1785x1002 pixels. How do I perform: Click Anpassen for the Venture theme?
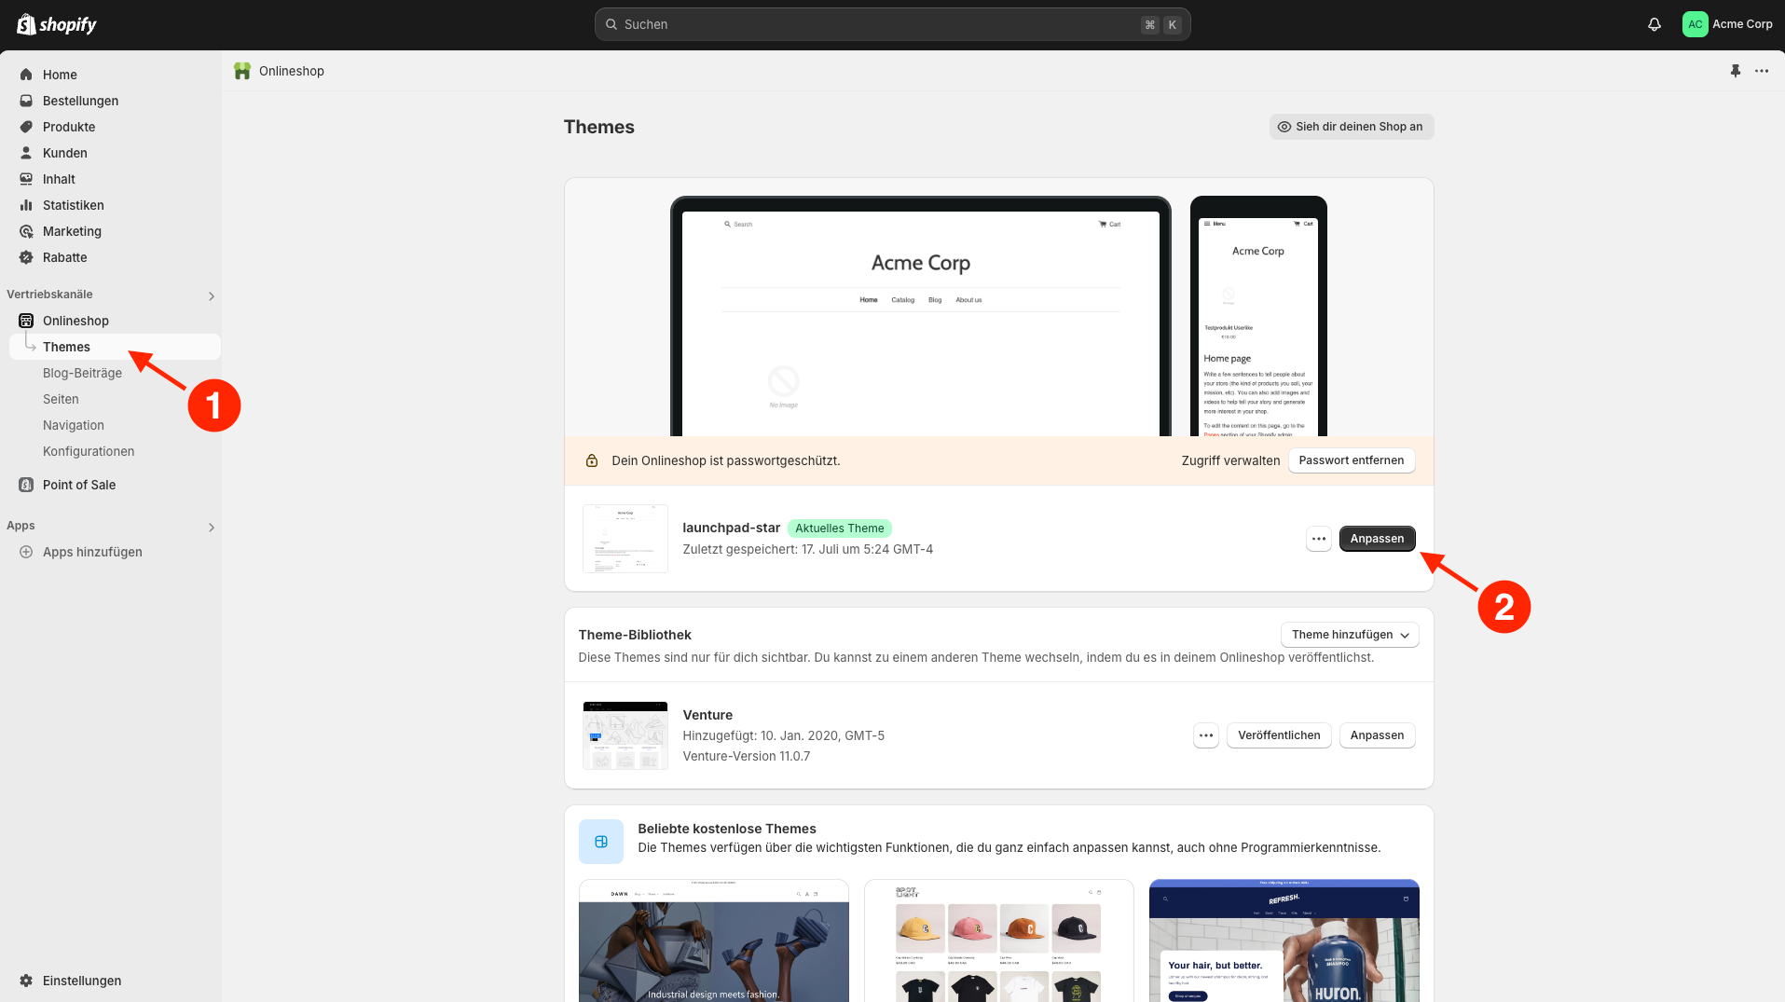click(1377, 735)
